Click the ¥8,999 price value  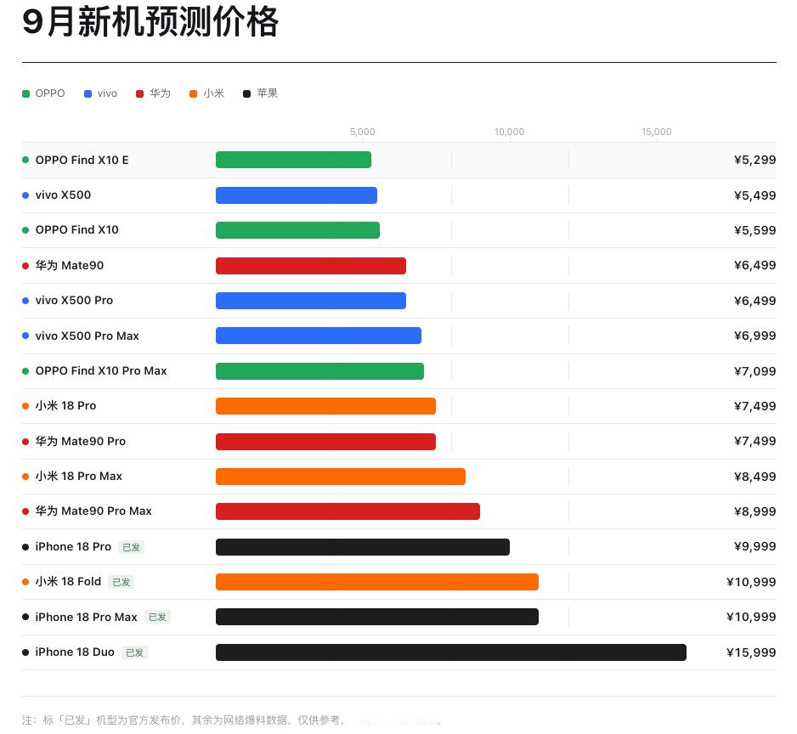755,511
